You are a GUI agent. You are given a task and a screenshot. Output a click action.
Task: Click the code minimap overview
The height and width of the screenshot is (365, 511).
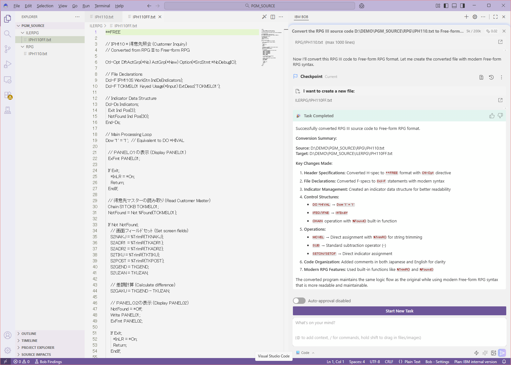pyautogui.click(x=271, y=48)
